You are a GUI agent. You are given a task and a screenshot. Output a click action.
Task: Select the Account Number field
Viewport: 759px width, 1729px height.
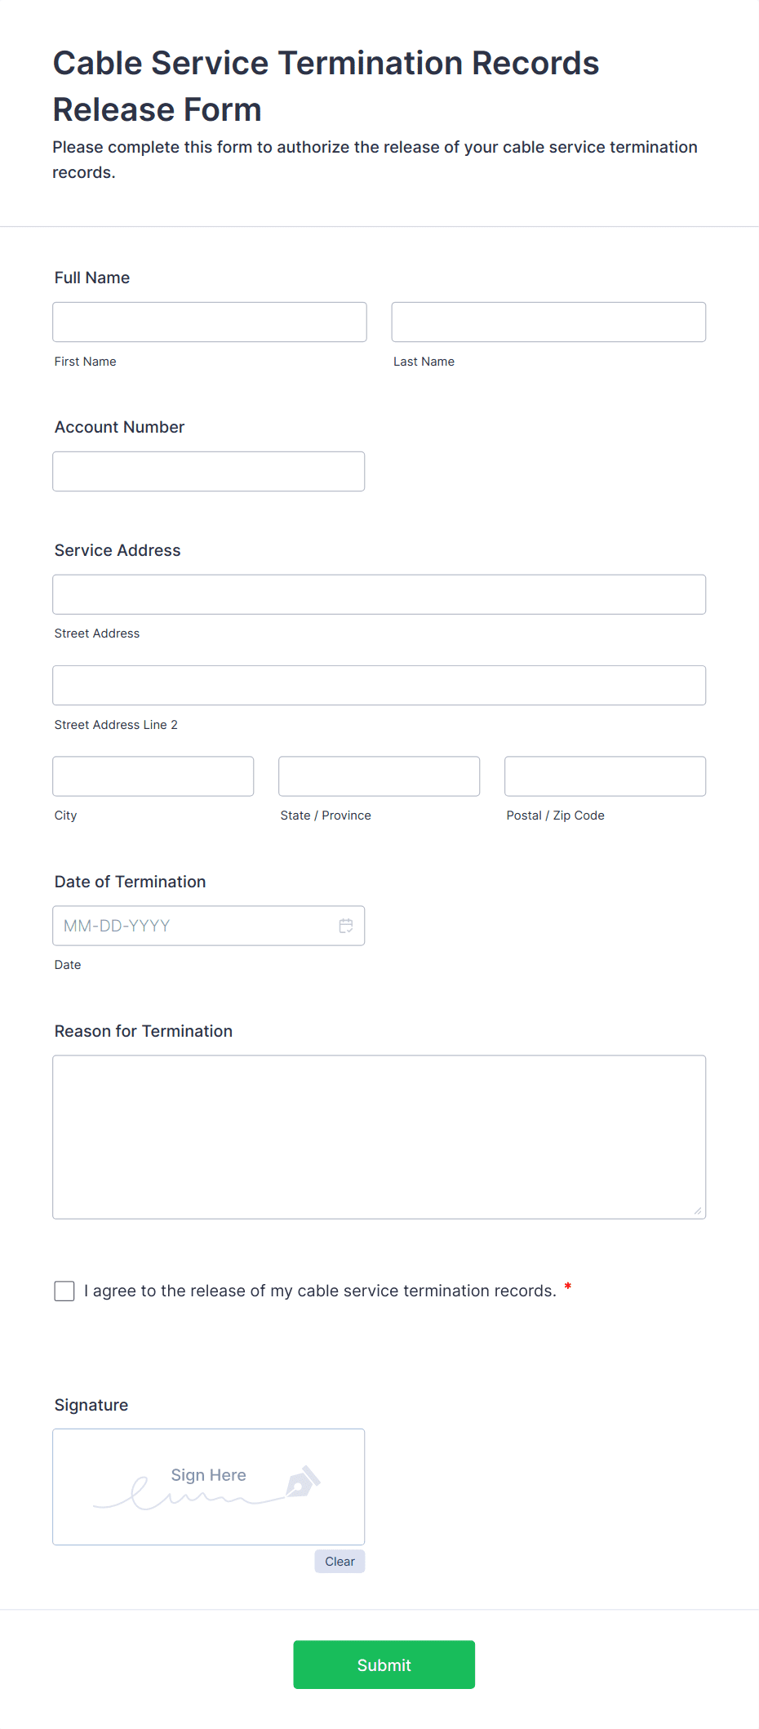209,472
